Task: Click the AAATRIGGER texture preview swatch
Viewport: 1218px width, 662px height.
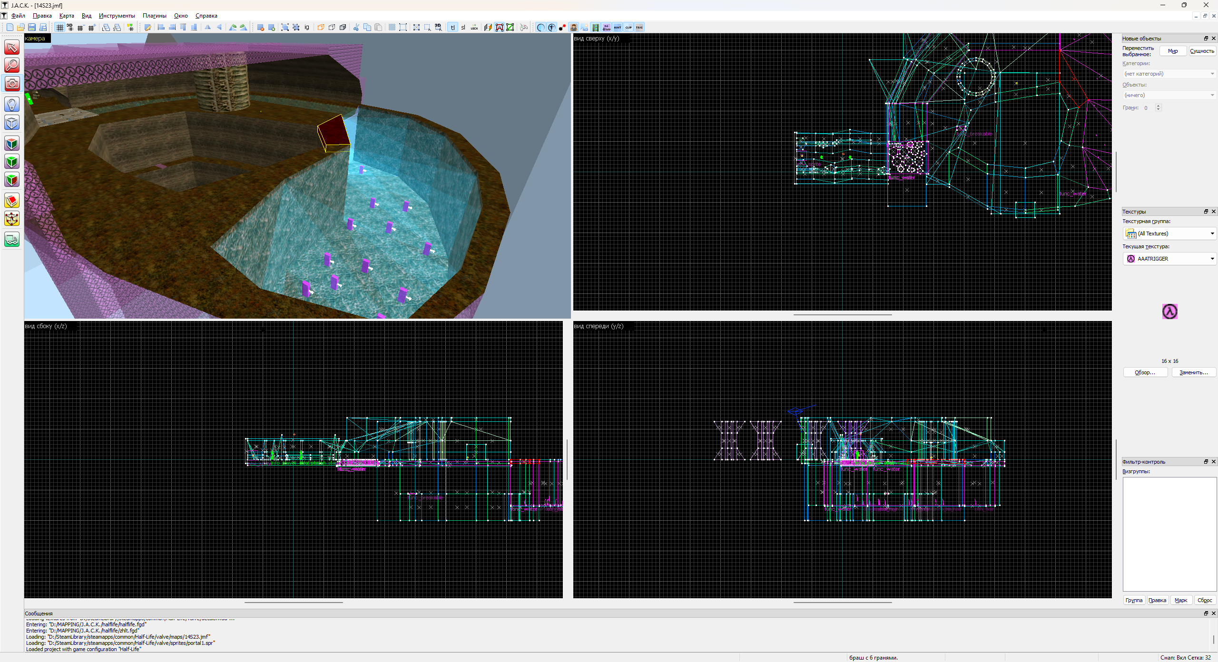Action: 1169,312
